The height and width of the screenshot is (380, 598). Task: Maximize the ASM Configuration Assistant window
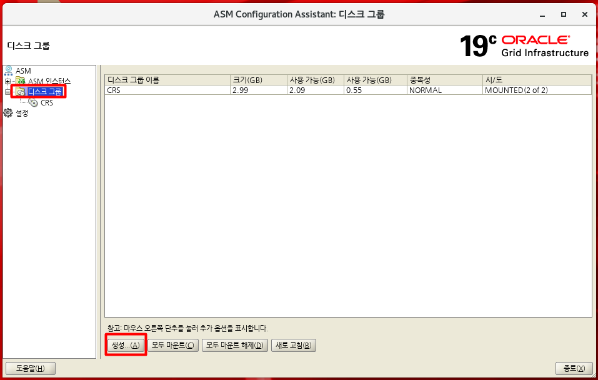click(563, 14)
